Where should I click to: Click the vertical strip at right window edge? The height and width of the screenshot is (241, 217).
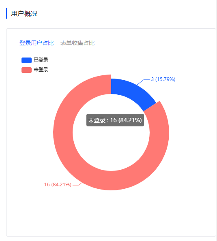(216, 121)
